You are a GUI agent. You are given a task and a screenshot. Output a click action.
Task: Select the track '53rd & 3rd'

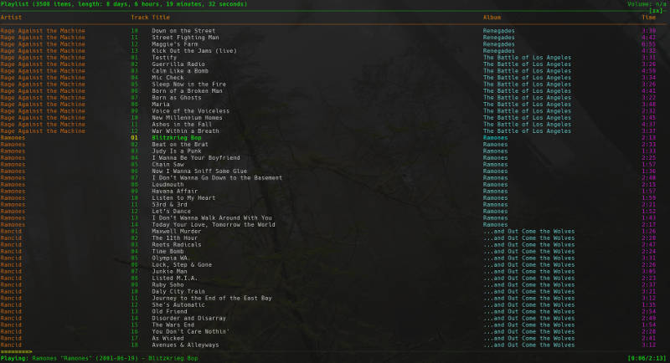point(169,204)
